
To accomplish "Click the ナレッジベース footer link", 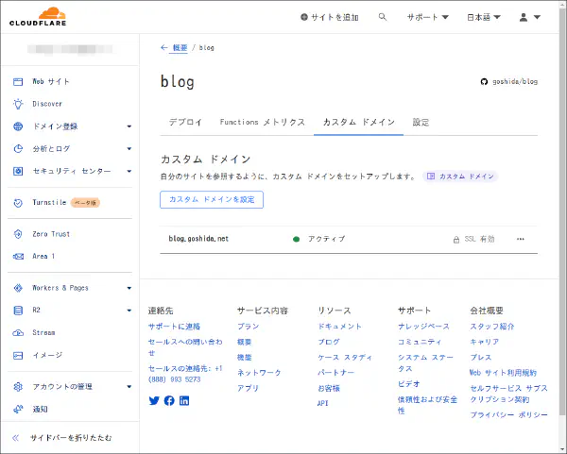I will tap(423, 327).
